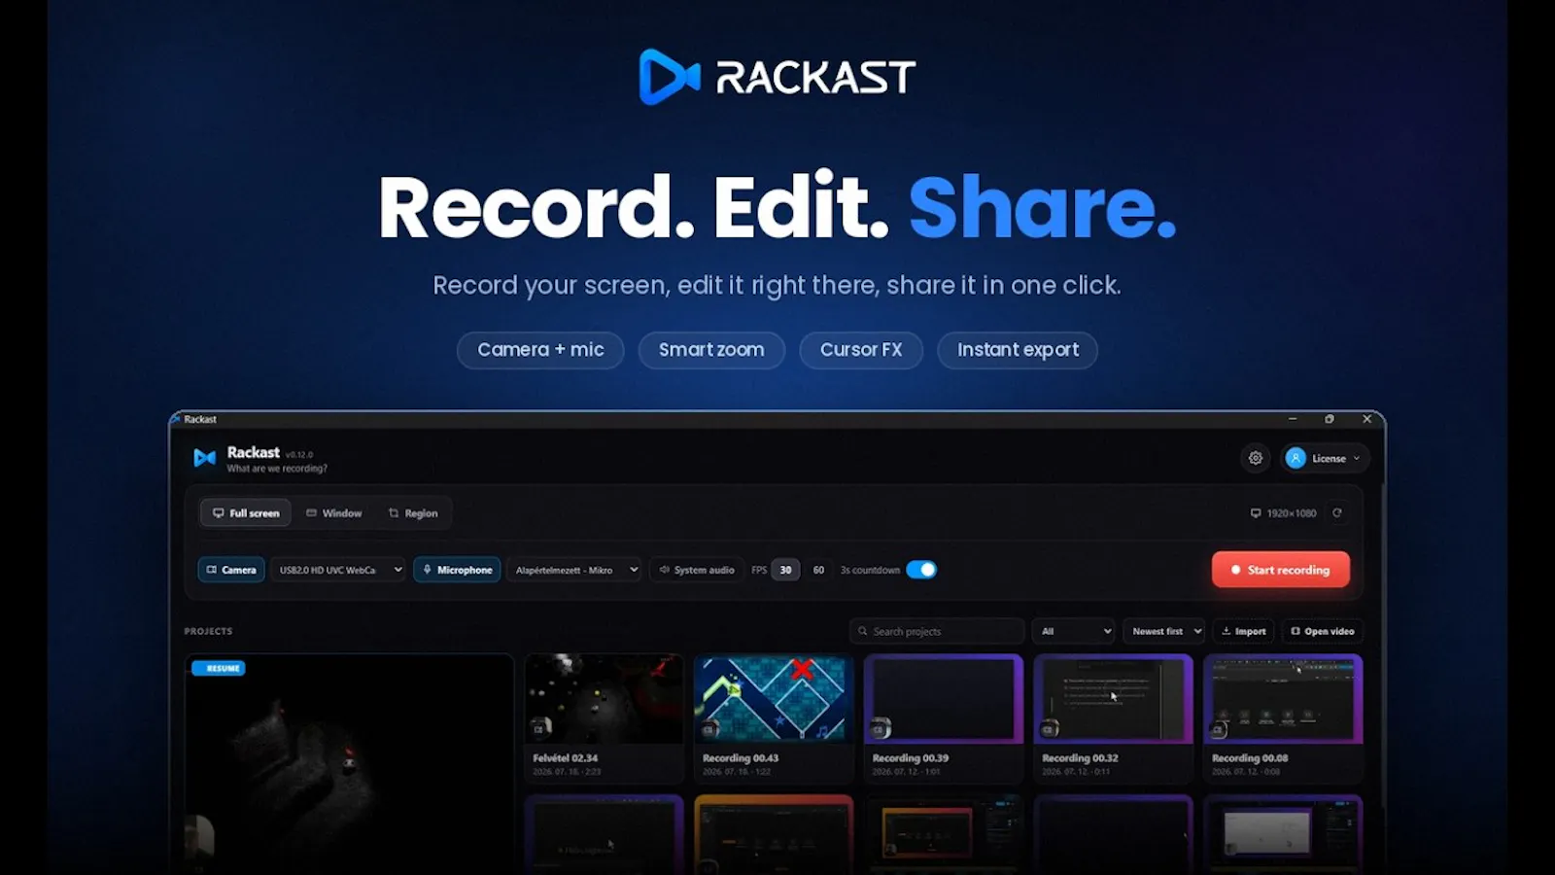
Task: Open the settings gear icon
Action: coord(1256,458)
